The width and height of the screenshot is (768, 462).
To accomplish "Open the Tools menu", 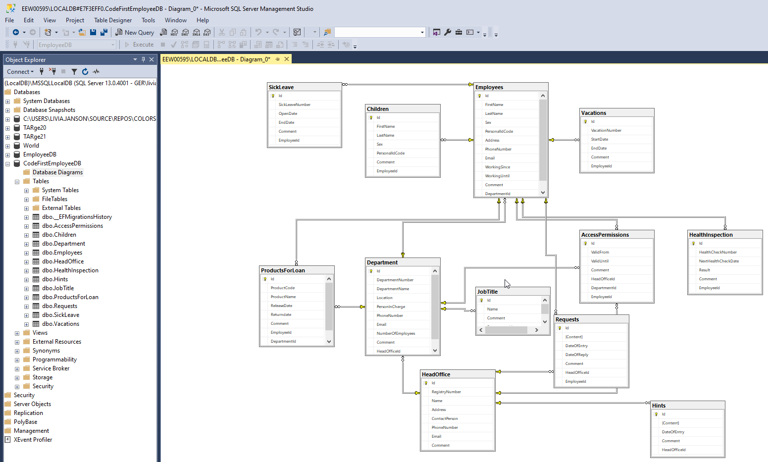I will click(148, 20).
